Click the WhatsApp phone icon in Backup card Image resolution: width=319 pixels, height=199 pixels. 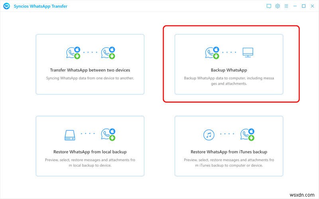point(212,53)
